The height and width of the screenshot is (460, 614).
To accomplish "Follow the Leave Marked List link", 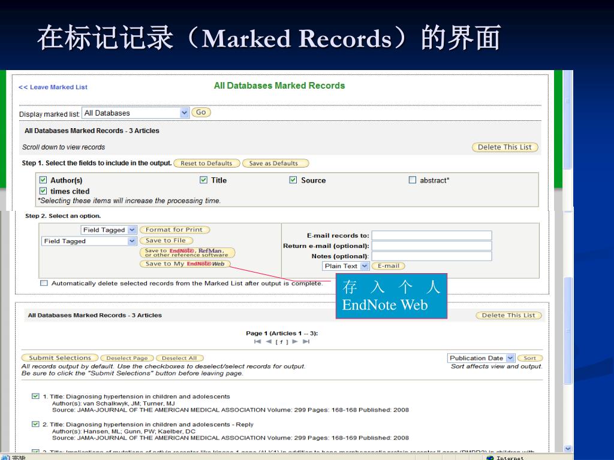I will 53,87.
